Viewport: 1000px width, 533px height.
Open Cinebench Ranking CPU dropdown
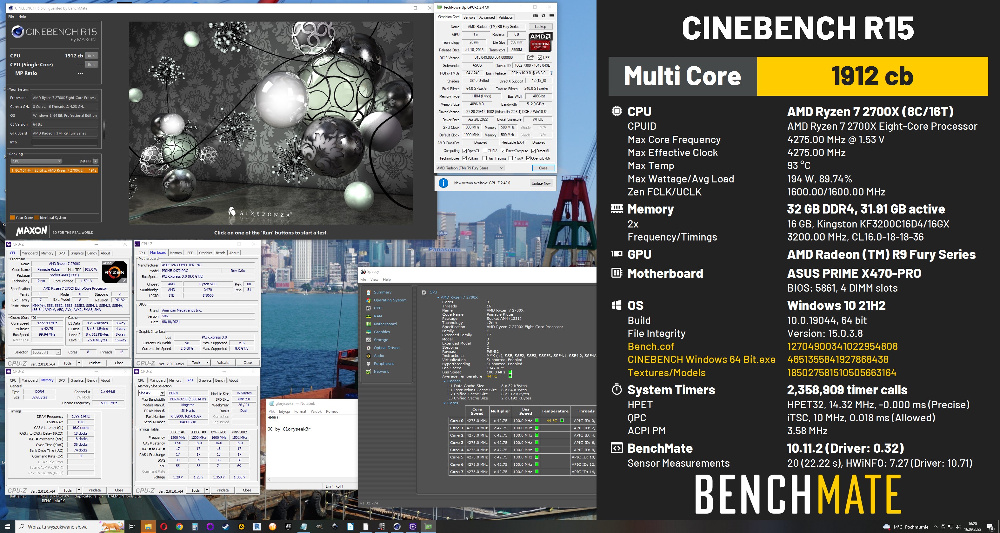click(37, 161)
